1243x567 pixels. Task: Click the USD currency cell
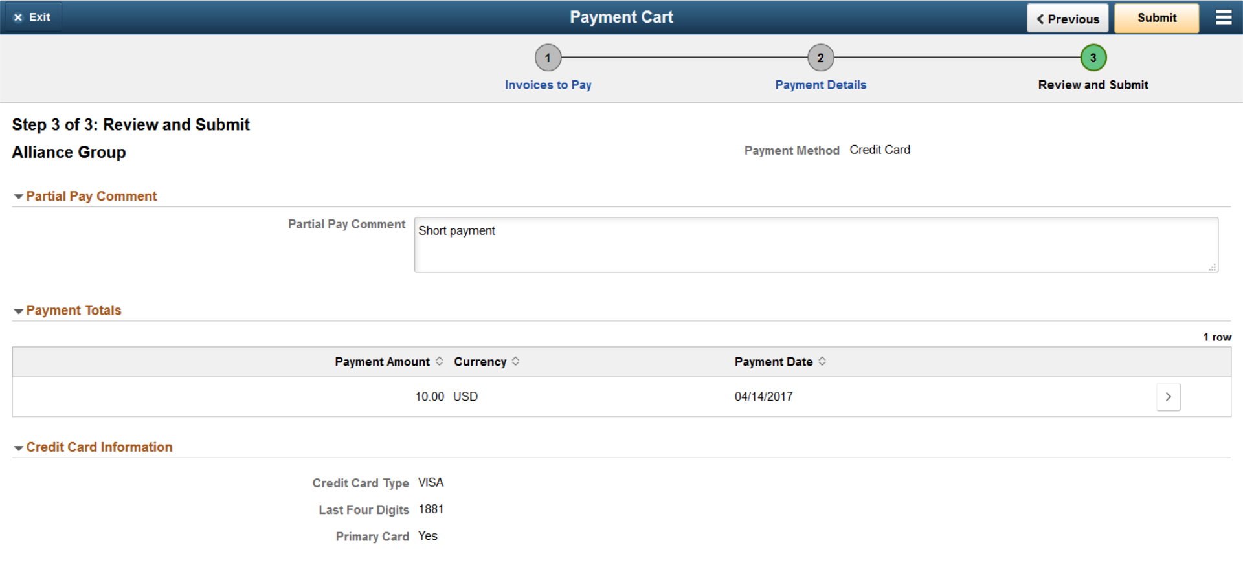[x=465, y=397]
